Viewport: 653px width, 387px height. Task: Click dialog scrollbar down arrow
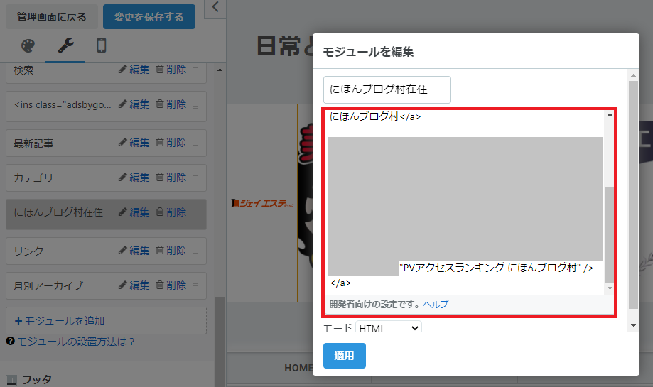click(633, 325)
